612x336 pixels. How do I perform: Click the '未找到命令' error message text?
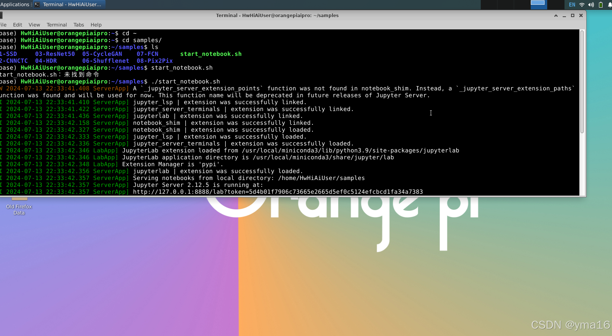click(x=82, y=75)
